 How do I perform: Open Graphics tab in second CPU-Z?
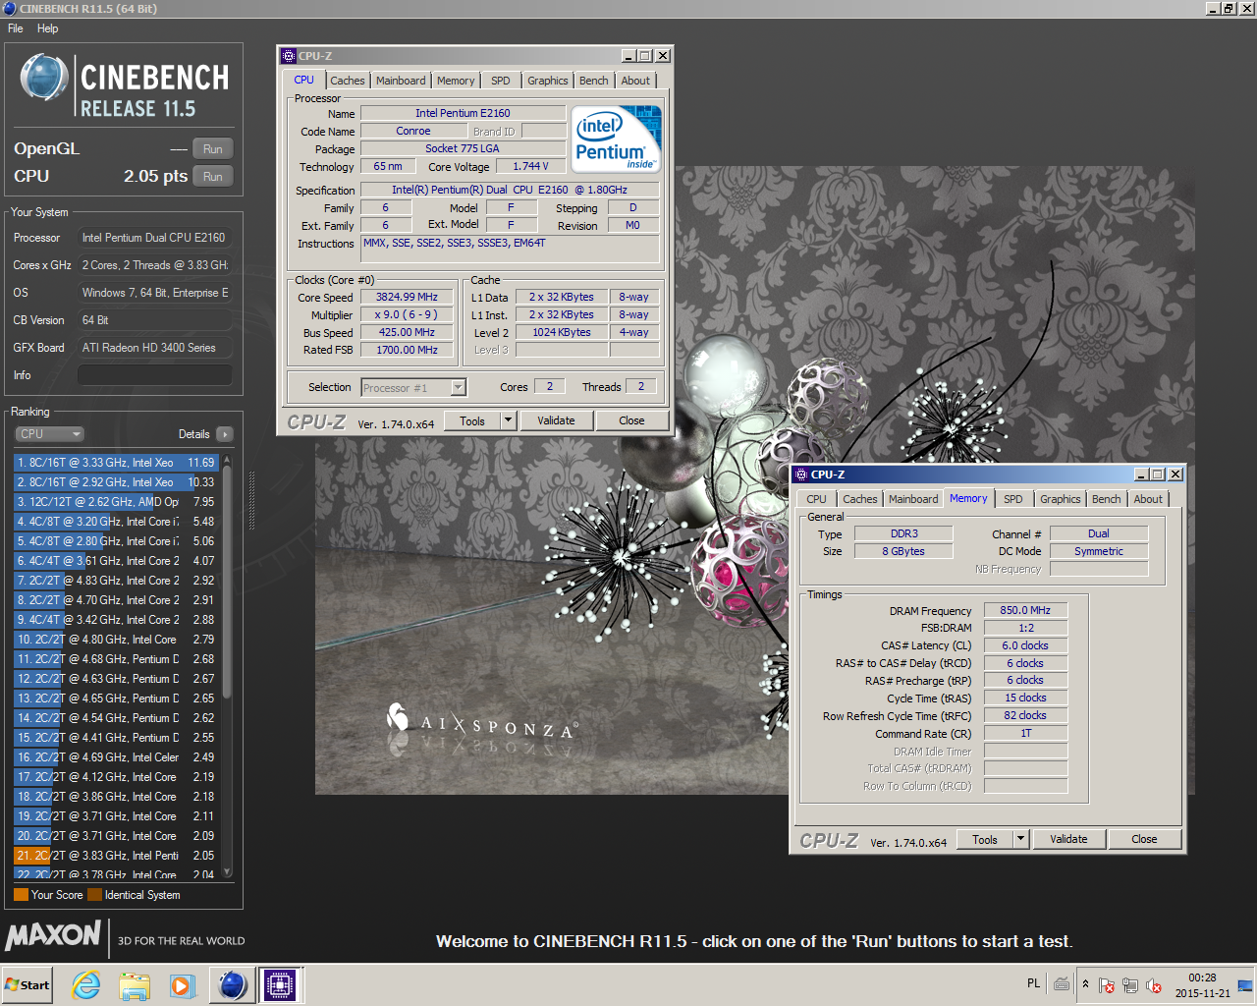coord(1061,499)
